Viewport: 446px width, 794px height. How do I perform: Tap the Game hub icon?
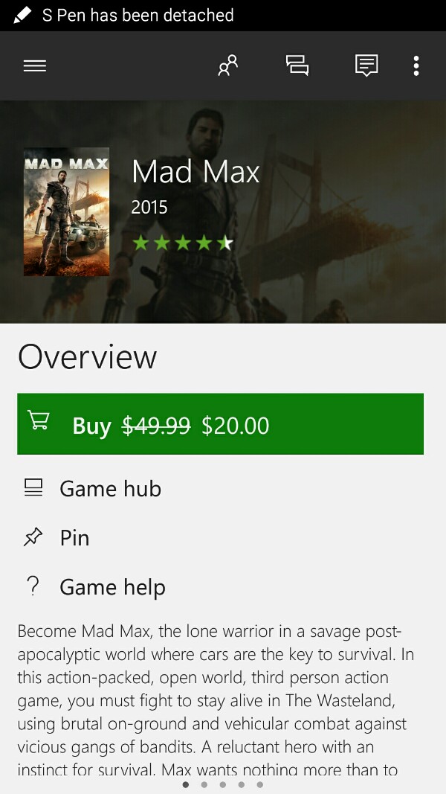pyautogui.click(x=33, y=488)
